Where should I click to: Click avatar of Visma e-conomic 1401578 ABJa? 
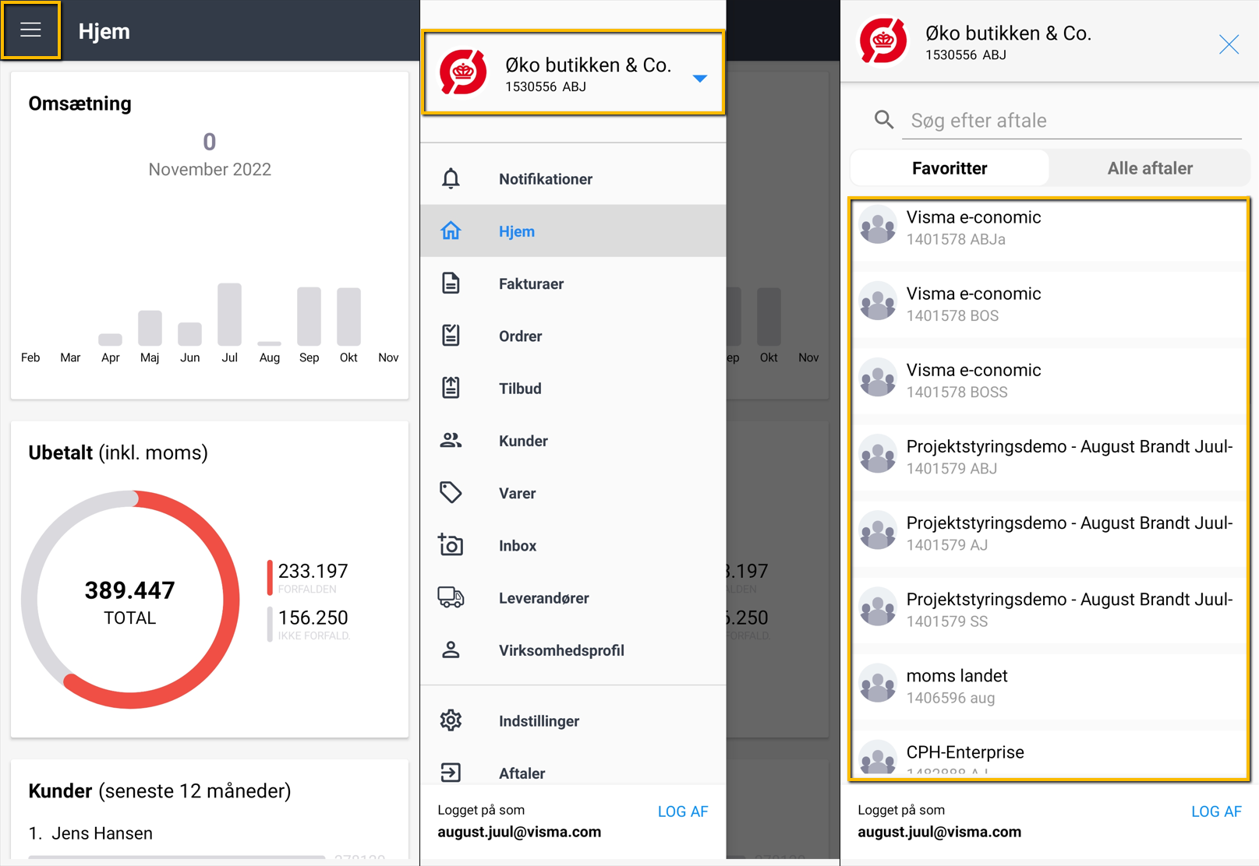click(x=878, y=226)
